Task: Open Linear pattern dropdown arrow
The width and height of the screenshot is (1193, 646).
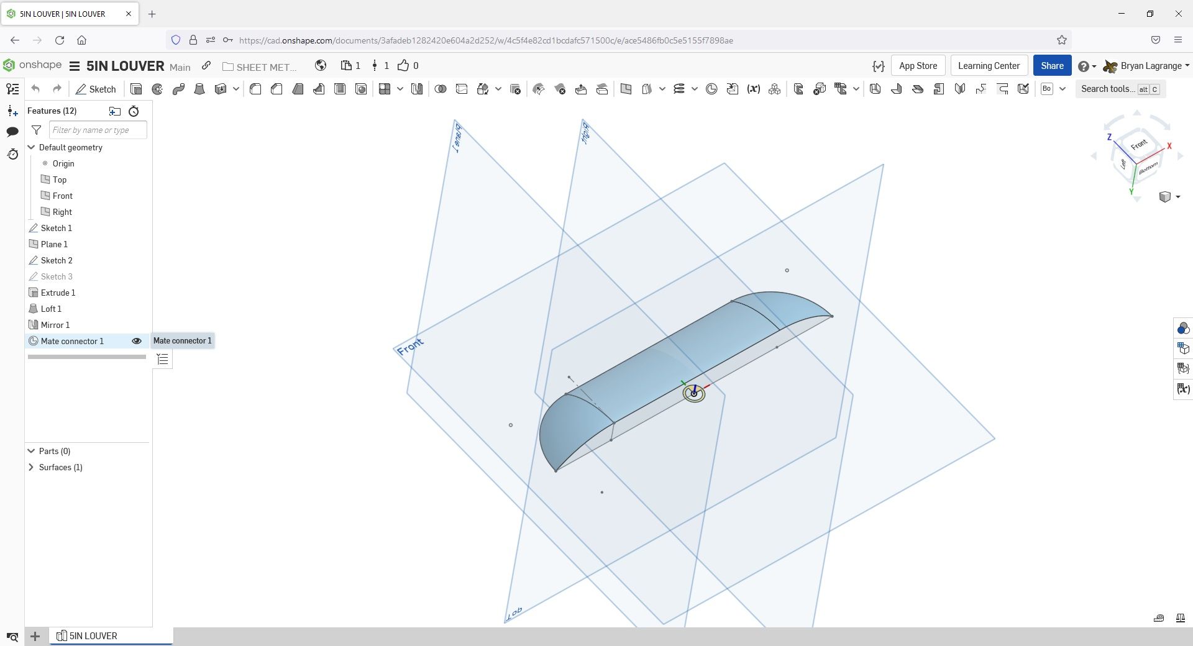Action: click(400, 89)
